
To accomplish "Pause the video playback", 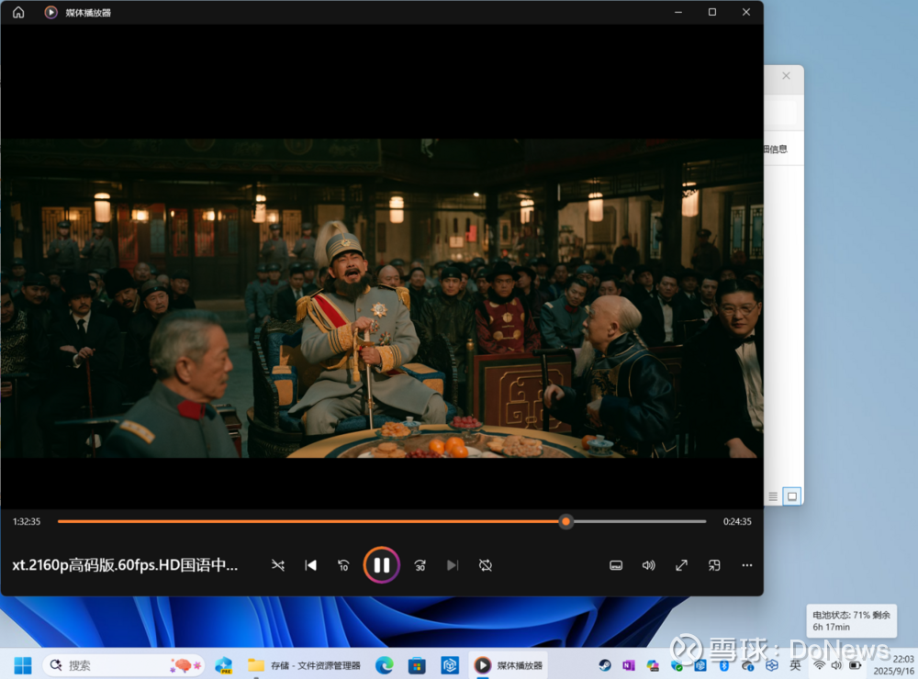I will [382, 565].
